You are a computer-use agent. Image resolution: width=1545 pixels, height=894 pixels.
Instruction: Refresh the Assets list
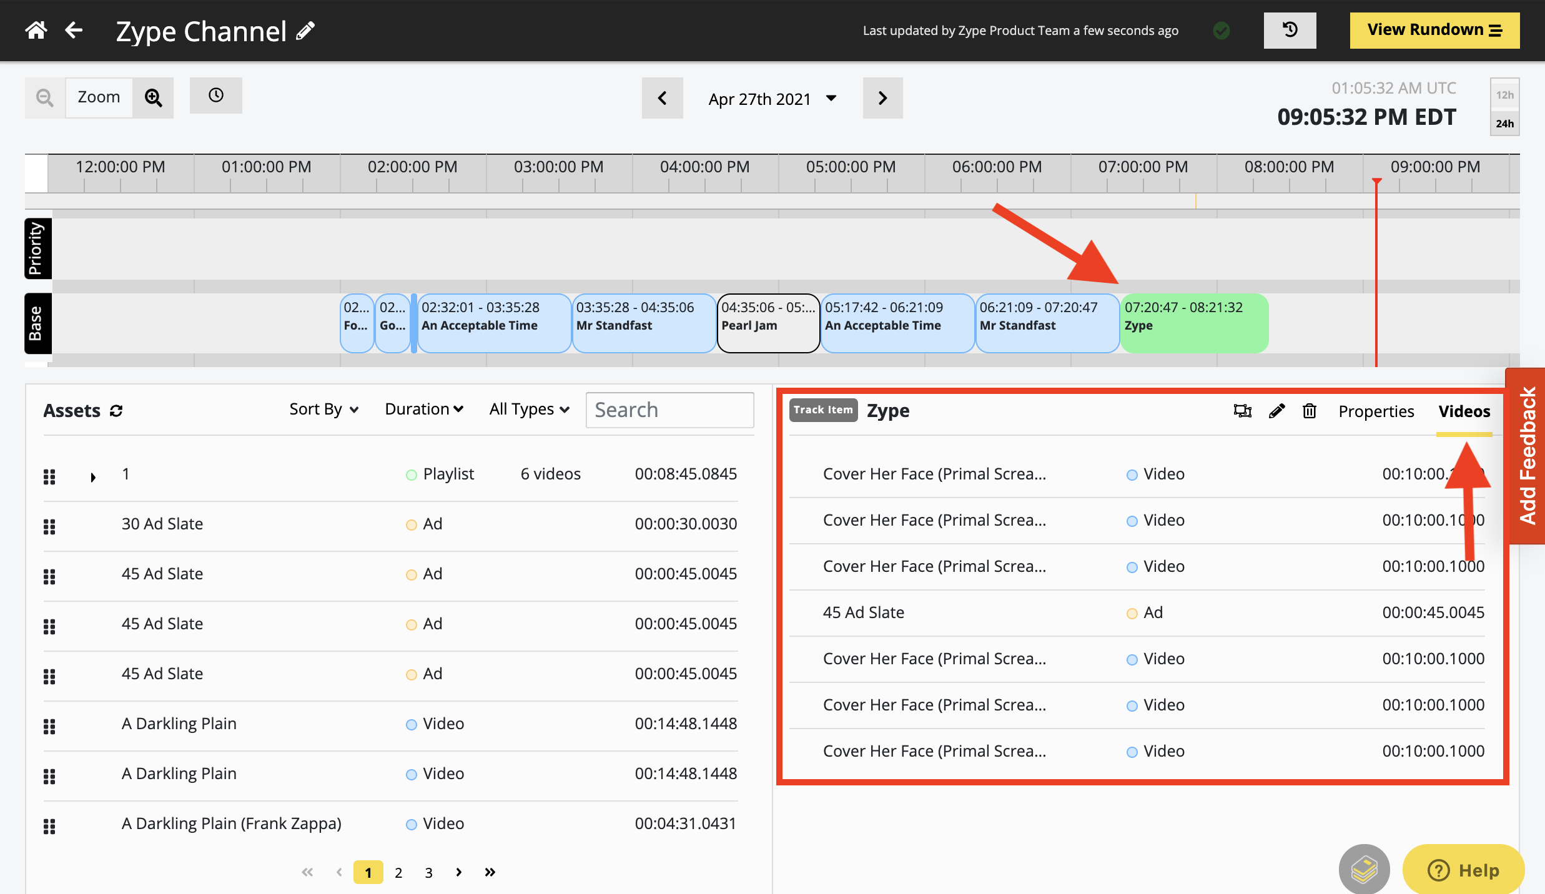click(116, 411)
